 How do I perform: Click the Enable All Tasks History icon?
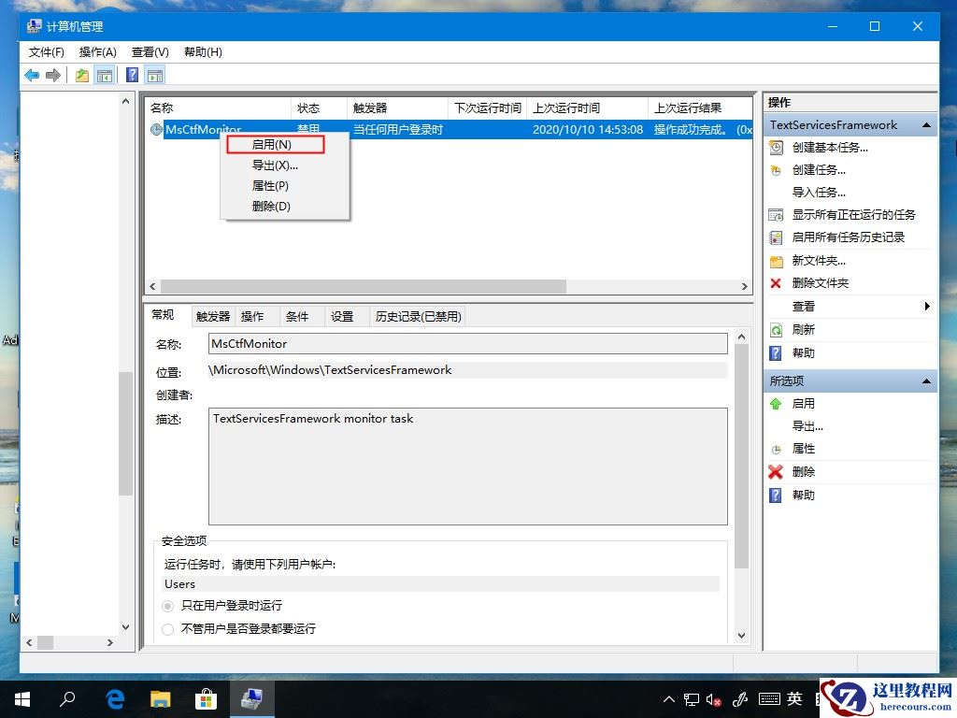776,237
